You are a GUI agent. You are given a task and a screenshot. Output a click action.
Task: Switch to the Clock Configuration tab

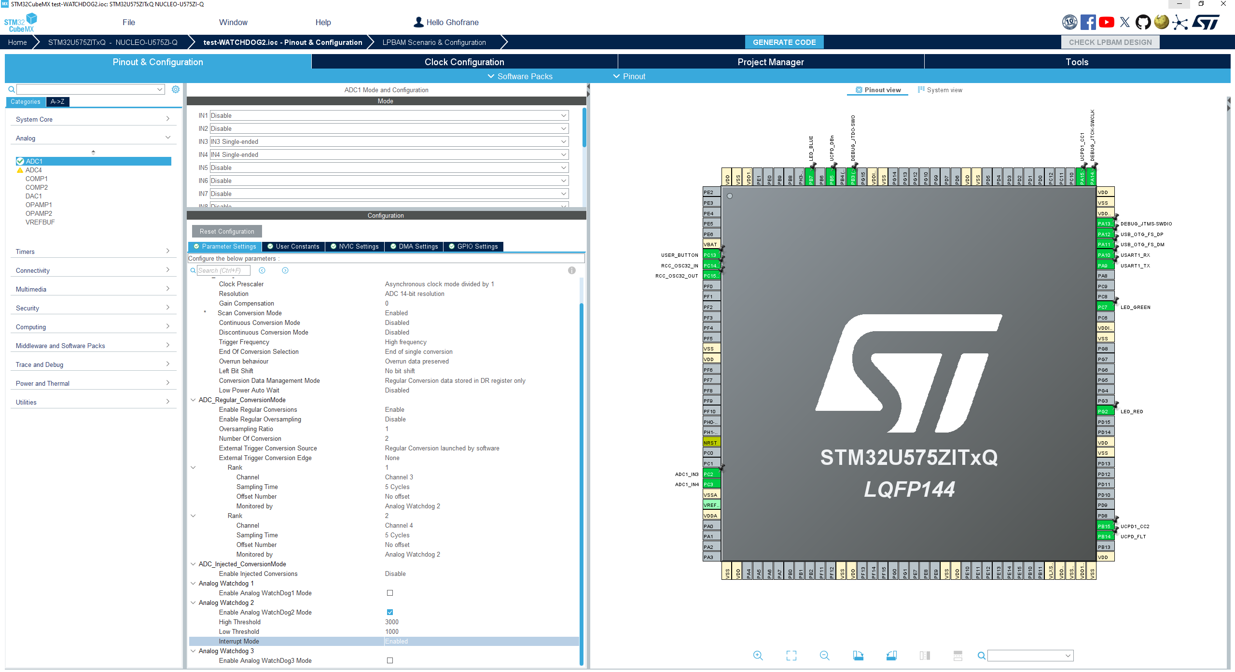(x=464, y=62)
